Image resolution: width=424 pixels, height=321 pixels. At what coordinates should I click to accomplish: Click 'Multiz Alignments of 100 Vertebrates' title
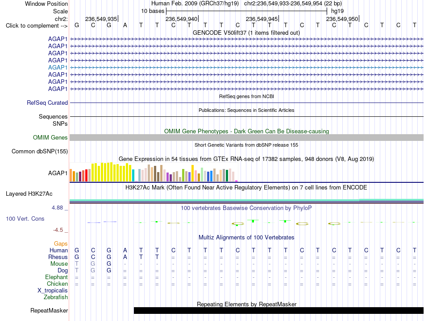(x=246, y=238)
